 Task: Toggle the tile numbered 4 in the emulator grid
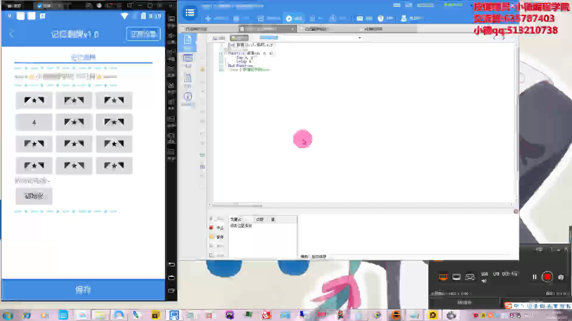[34, 122]
